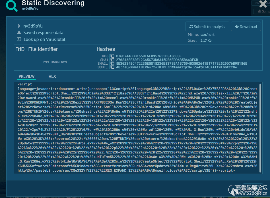Expand the nv5d9pYu chevron entry
This screenshot has height=198, width=270.
pyautogui.click(x=19, y=26)
